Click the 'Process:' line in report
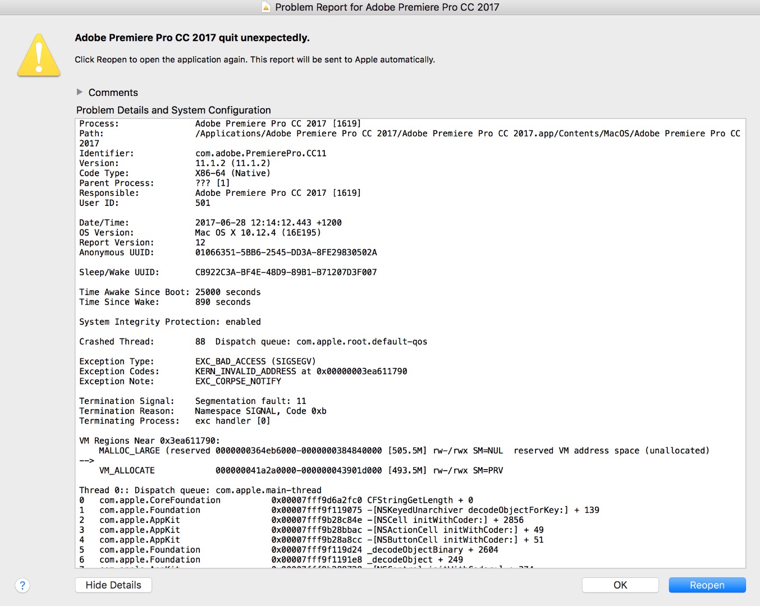The width and height of the screenshot is (760, 606). 220,123
